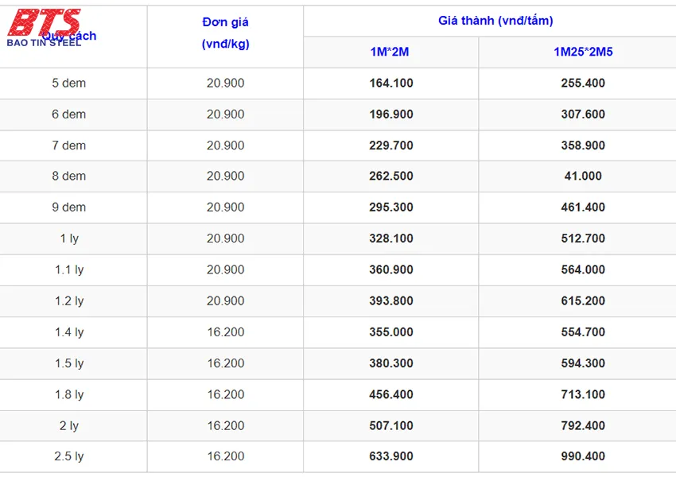This screenshot has width=676, height=477.
Task: Select the 355.000 price cell
Action: (x=390, y=332)
